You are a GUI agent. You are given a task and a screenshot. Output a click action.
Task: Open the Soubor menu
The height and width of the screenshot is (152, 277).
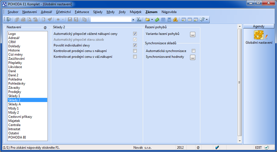(x=13, y=12)
